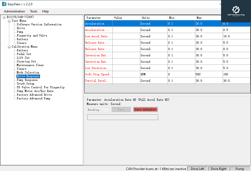The width and height of the screenshot is (251, 171).
Task: Open Factory Advanced Drive tree item
Action: click(34, 95)
